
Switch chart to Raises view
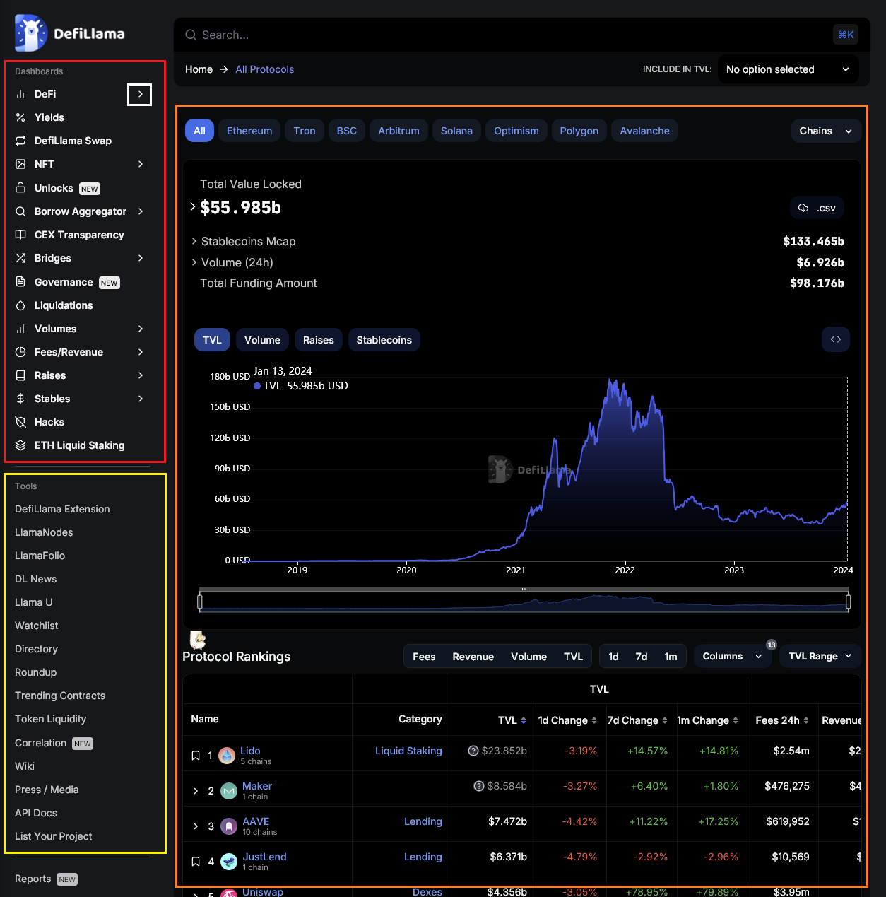pos(319,340)
